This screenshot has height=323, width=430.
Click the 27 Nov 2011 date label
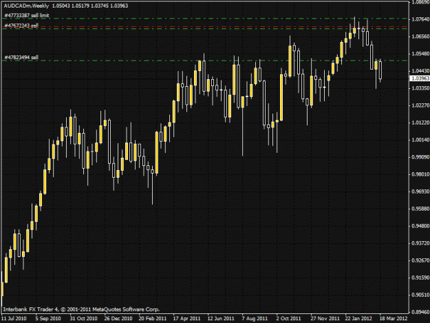pos(325,318)
